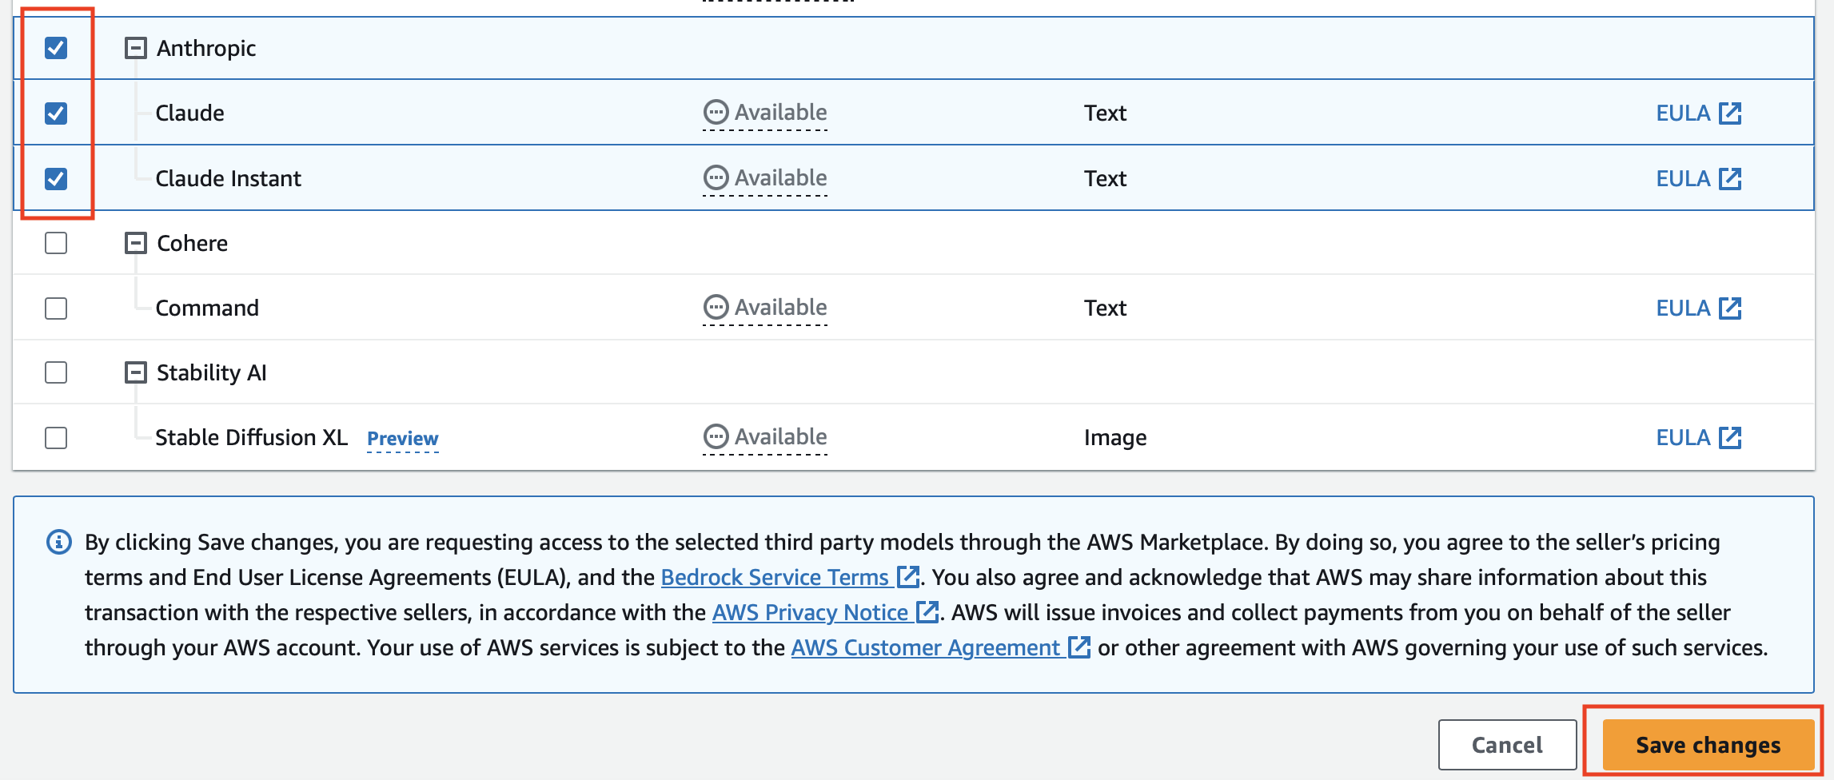Select the Stable Diffusion XL model name
The width and height of the screenshot is (1834, 780).
tap(251, 438)
